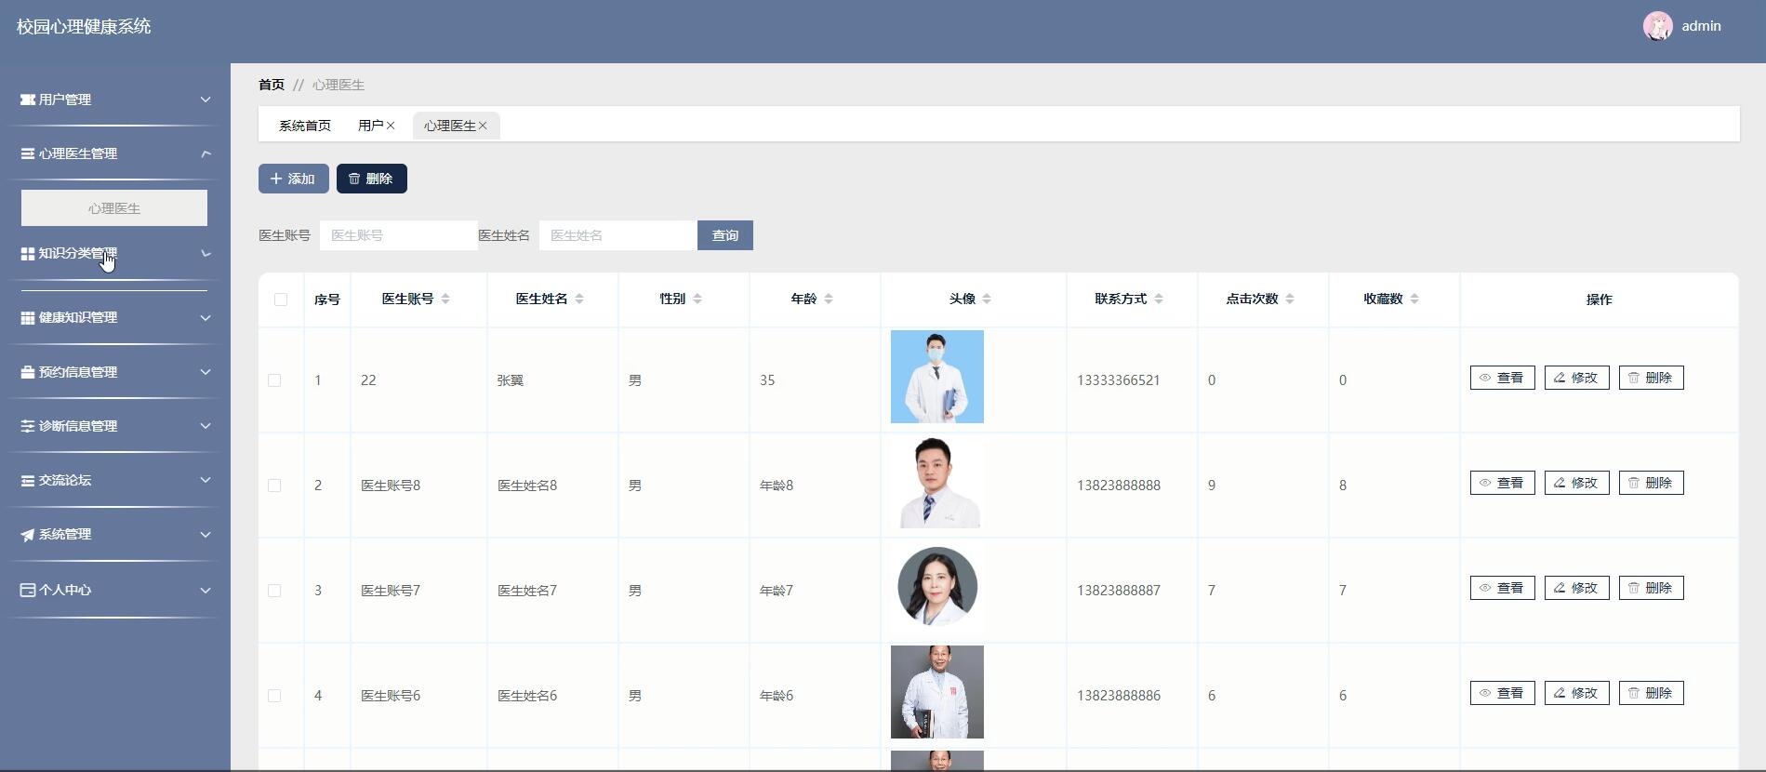View 医生账号6 row with 查看

(x=1503, y=693)
